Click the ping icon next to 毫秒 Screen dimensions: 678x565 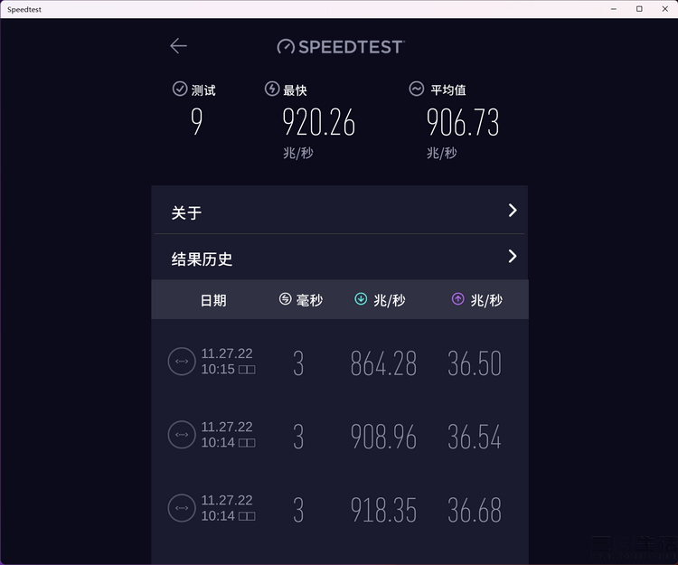286,298
